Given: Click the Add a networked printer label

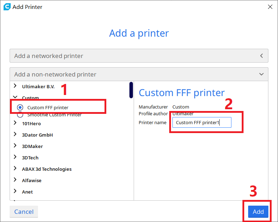Looking at the screenshot, I should [x=49, y=56].
